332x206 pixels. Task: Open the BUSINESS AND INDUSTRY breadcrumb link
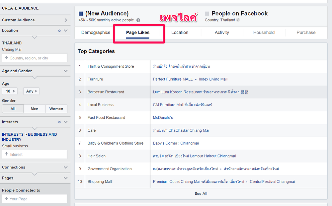[30, 137]
